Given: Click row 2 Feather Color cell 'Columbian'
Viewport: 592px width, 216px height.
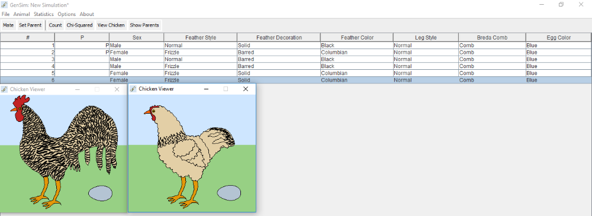Looking at the screenshot, I should [357, 52].
